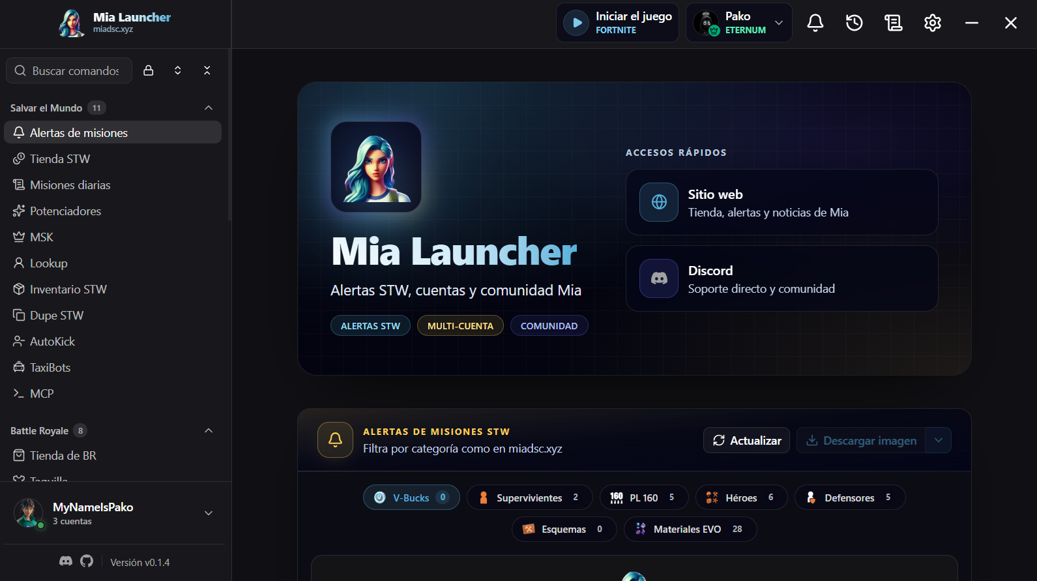Open Tienda STW in sidebar
The height and width of the screenshot is (581, 1037).
[113, 158]
